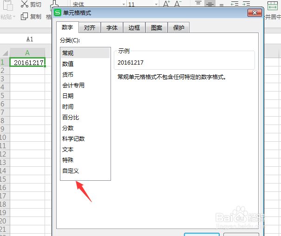Switch to the 保护 tab

click(178, 27)
